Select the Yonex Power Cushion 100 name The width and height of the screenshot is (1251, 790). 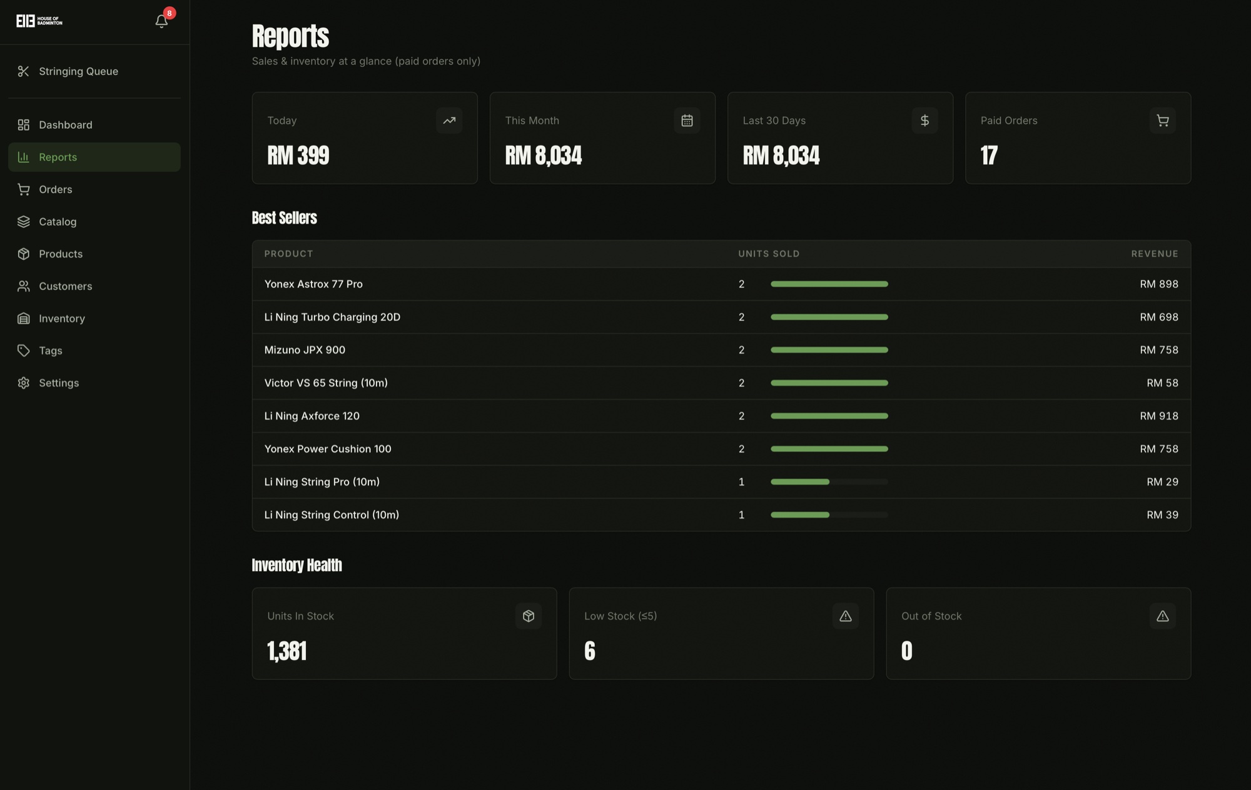pos(328,449)
